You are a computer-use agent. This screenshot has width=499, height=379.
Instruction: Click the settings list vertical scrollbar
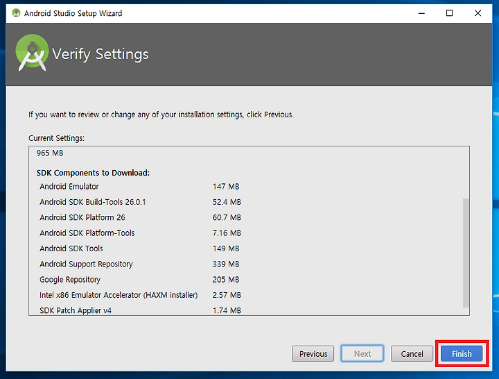(x=466, y=253)
